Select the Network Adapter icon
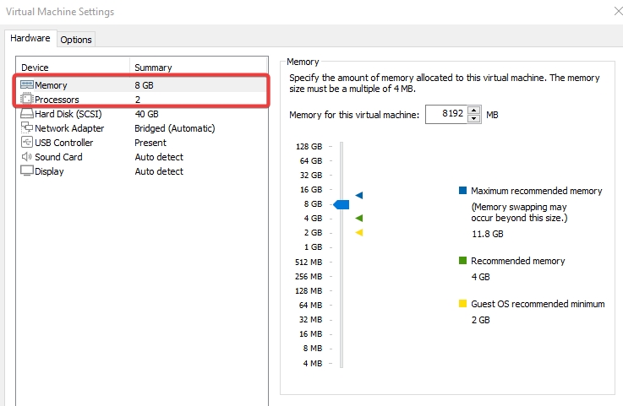The width and height of the screenshot is (623, 406). coord(27,128)
